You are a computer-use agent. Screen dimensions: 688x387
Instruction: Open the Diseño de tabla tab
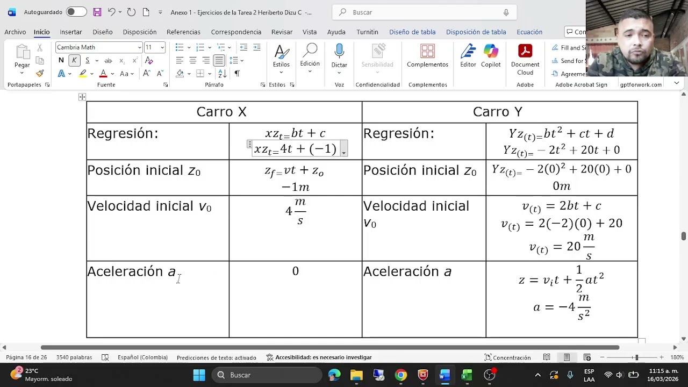click(412, 32)
